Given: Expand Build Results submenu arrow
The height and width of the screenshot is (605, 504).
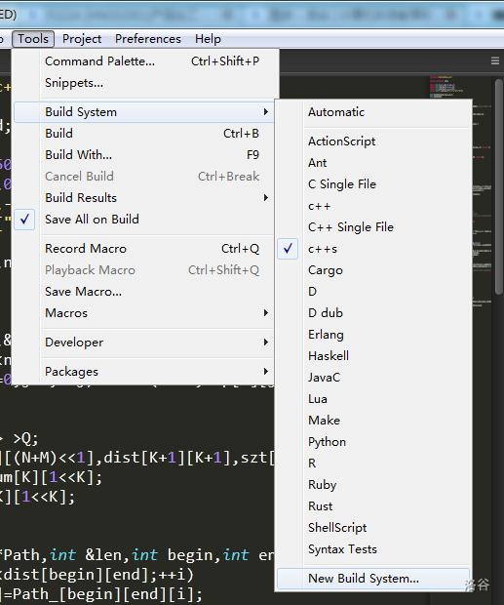Looking at the screenshot, I should [x=265, y=198].
